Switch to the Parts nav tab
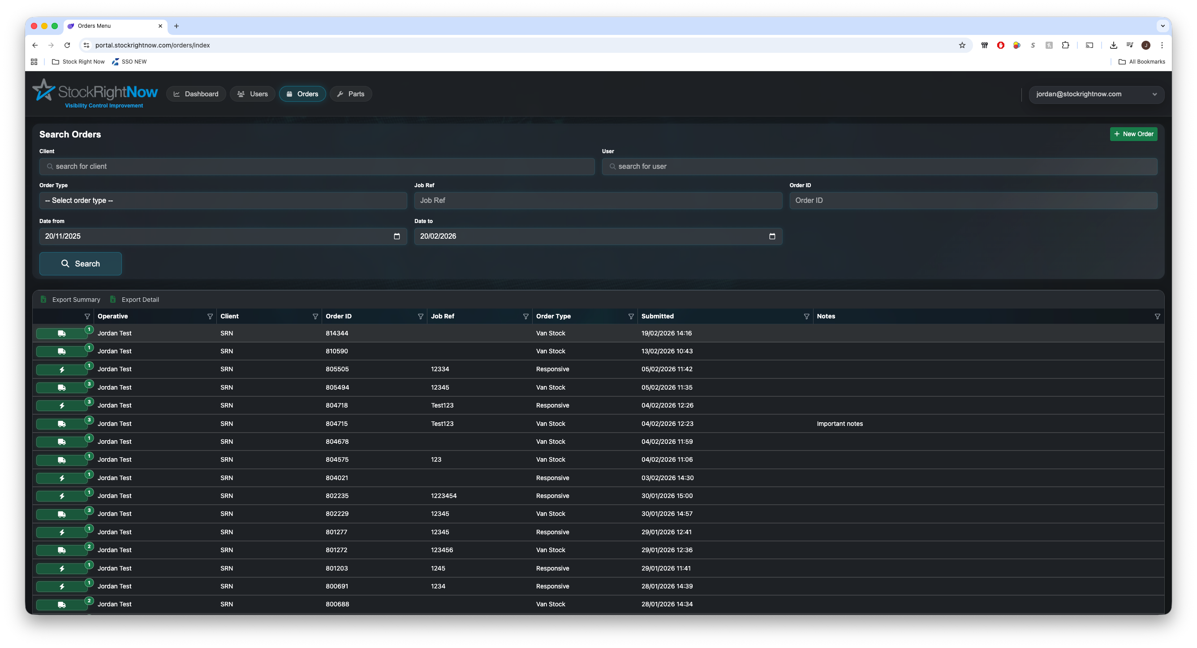Image resolution: width=1197 pixels, height=648 pixels. [350, 94]
